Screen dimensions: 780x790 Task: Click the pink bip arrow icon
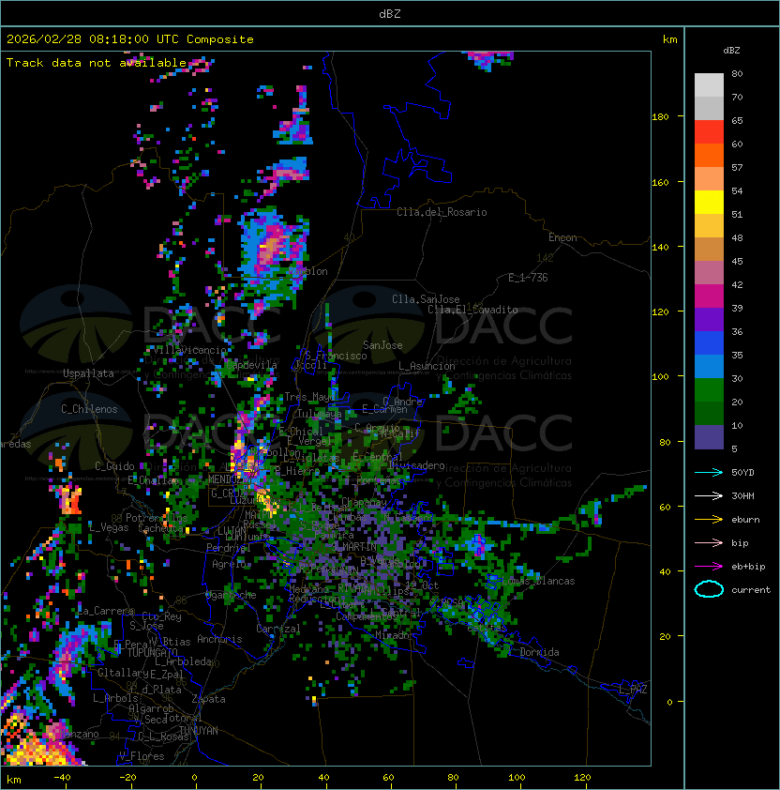pos(709,542)
